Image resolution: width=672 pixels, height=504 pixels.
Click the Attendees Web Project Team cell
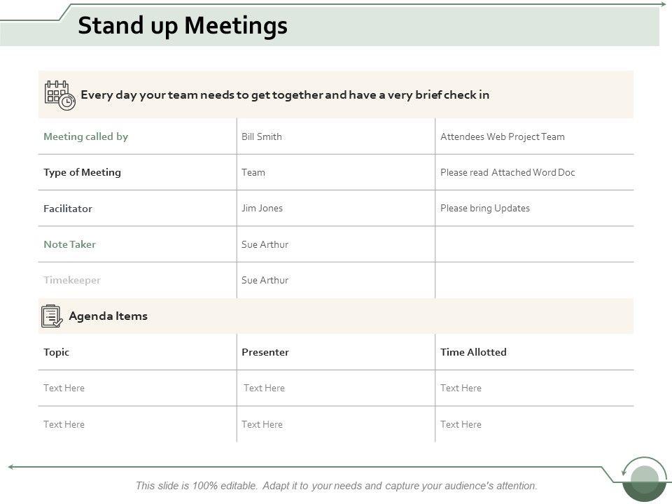click(502, 136)
